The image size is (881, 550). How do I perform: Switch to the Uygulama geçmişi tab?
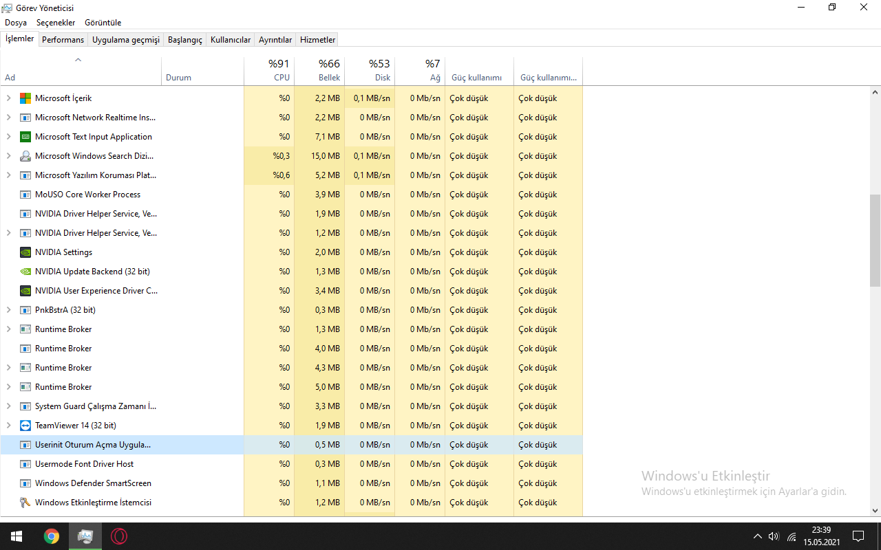(126, 40)
